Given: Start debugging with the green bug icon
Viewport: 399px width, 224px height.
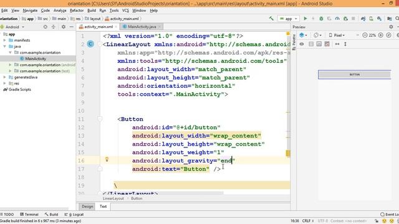Looking at the screenshot, I should (321, 19).
